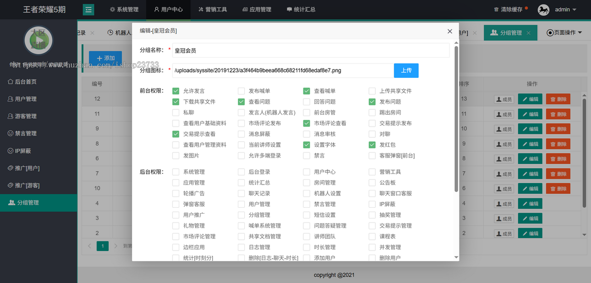Uncheck 查看喊单 permission
Image resolution: width=591 pixels, height=283 pixels.
click(x=306, y=91)
